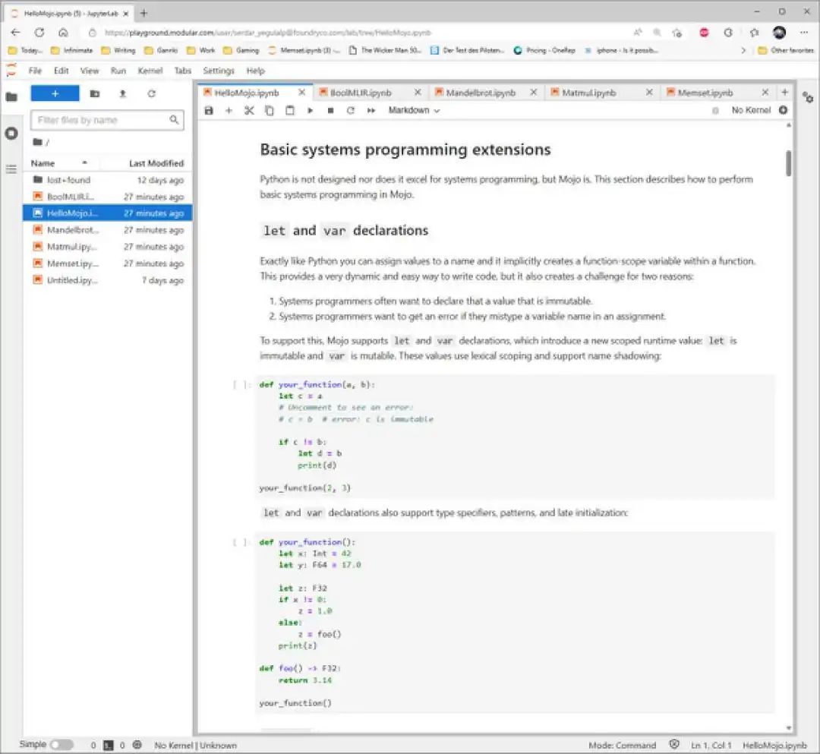The image size is (820, 754).
Task: Click the kernel status circle icon
Action: tap(783, 110)
